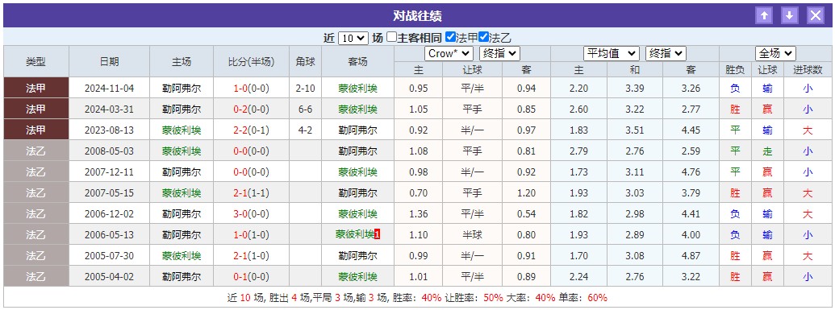Click handicap 半球 in 2006-05-13 row
835x310 pixels.
tap(472, 234)
